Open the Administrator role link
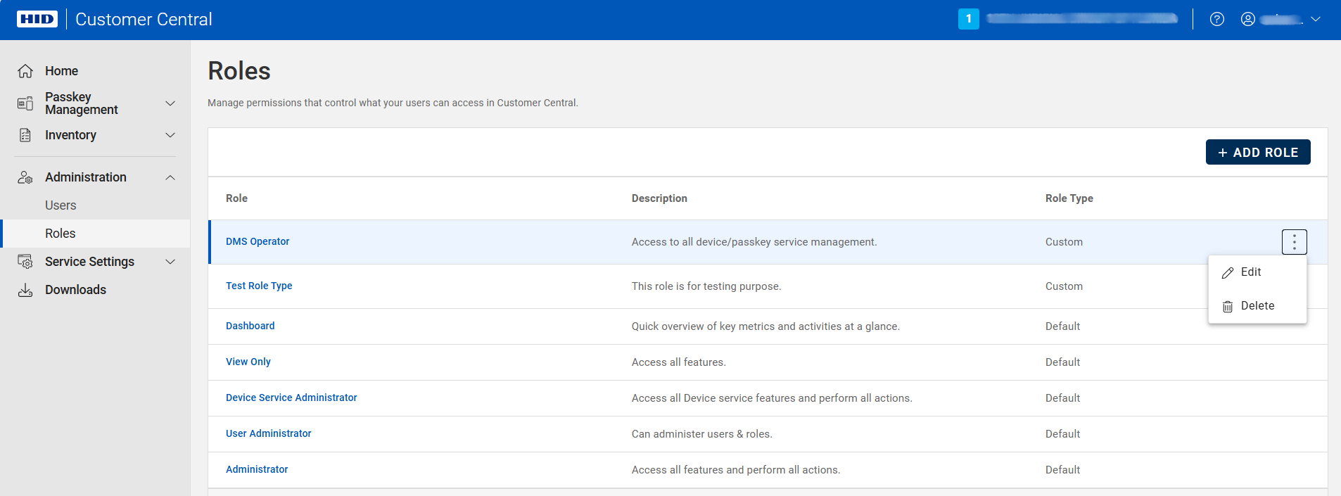 (257, 469)
